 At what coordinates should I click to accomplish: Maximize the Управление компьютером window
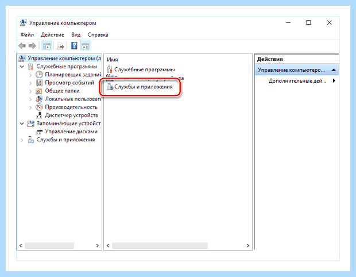(x=308, y=22)
